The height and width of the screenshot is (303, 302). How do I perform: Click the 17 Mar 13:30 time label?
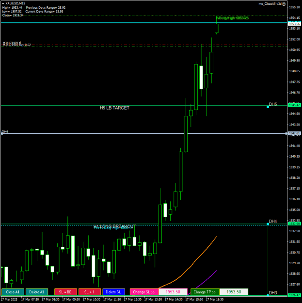coord(153,299)
